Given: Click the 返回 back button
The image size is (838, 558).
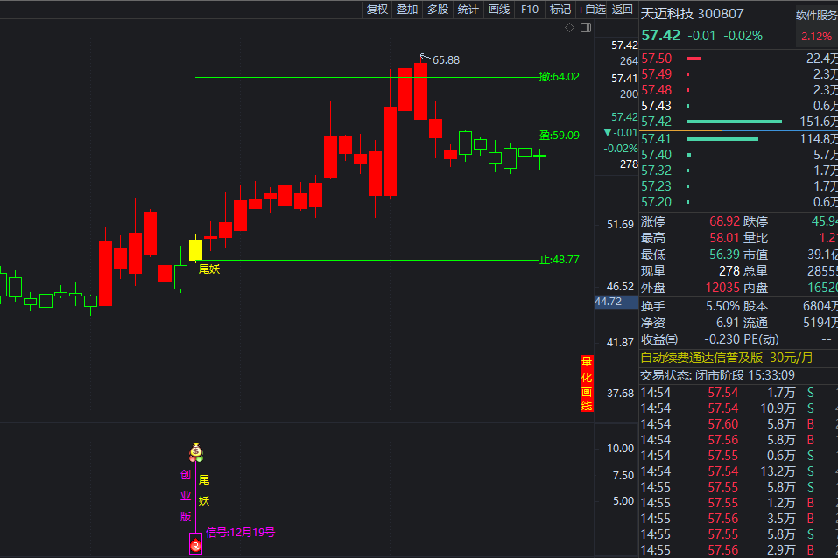Looking at the screenshot, I should pyautogui.click(x=623, y=10).
